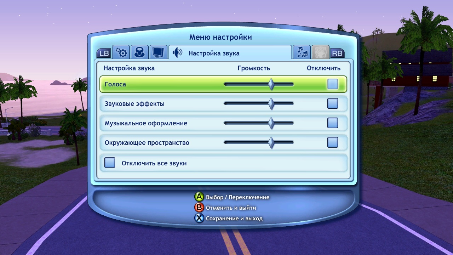453x255 pixels.
Task: Select the Музыкальное оформление row label
Action: tap(146, 123)
